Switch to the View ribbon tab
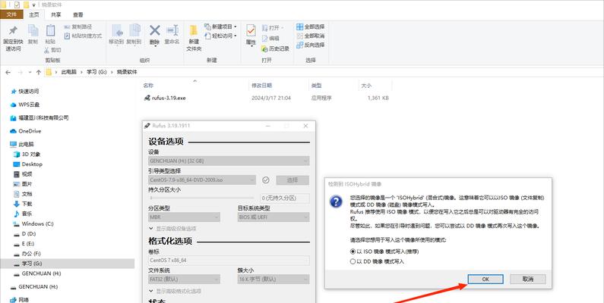The image size is (604, 303). [x=77, y=14]
